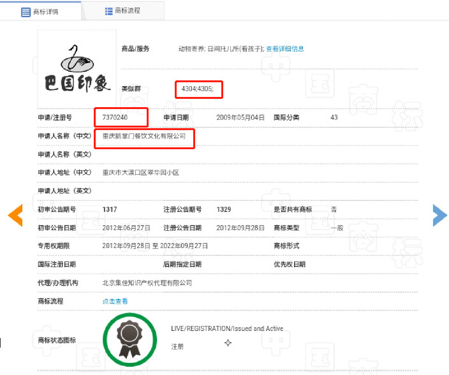Select application date 2009年05月04日
This screenshot has height=375, width=449.
240,117
